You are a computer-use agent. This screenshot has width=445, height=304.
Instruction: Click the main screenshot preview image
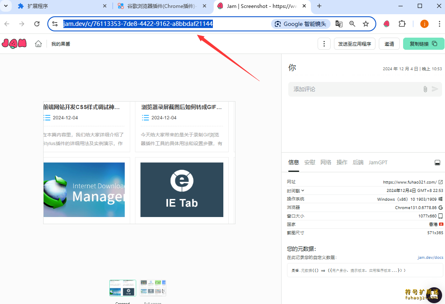pyautogui.click(x=140, y=163)
